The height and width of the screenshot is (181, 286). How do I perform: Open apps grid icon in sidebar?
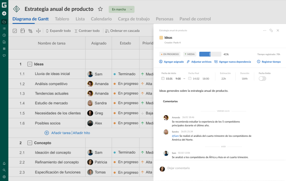click(4, 49)
